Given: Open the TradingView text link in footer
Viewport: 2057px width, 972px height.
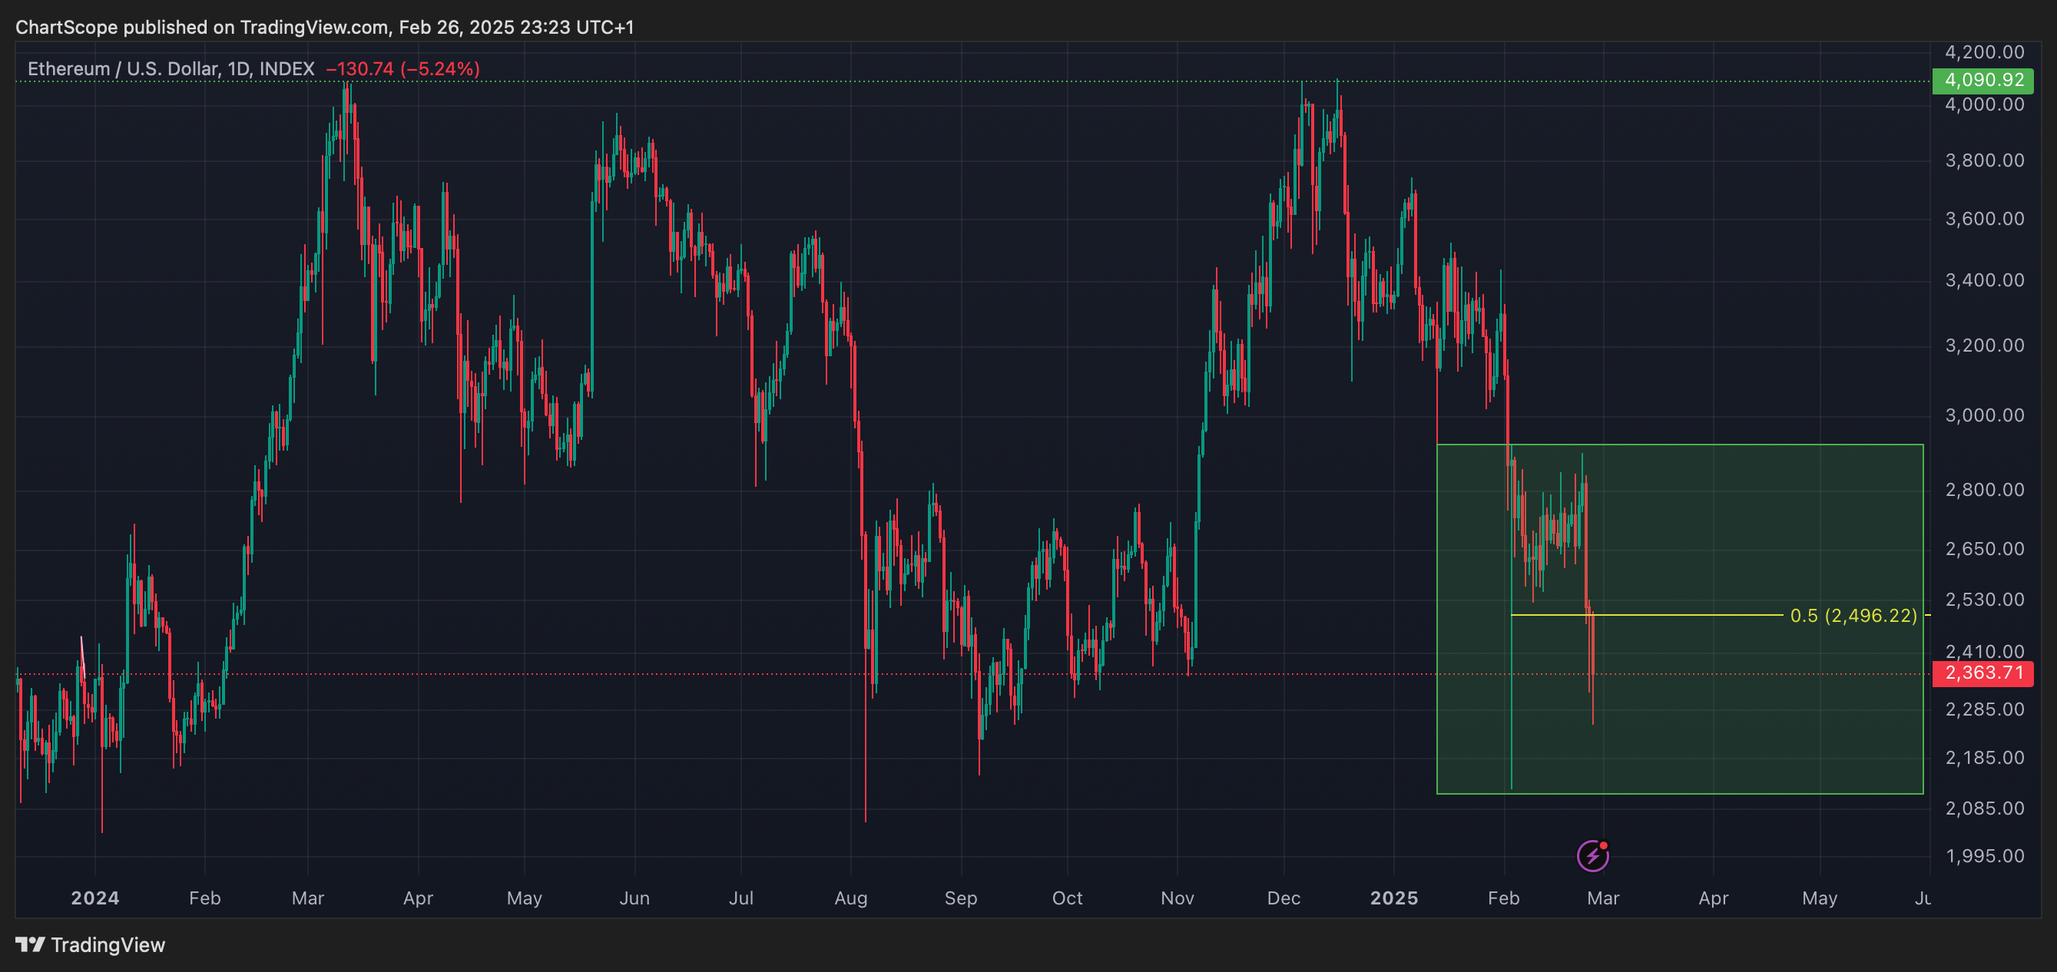Looking at the screenshot, I should pyautogui.click(x=107, y=945).
